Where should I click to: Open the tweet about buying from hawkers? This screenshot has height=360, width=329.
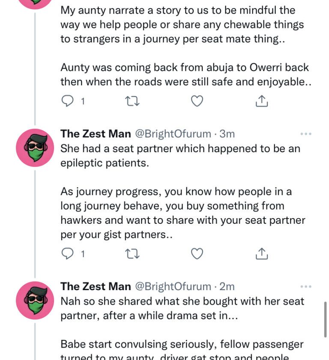(x=182, y=213)
